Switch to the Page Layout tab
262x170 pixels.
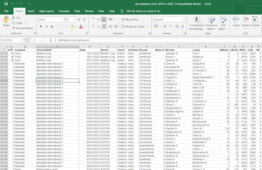tap(46, 11)
